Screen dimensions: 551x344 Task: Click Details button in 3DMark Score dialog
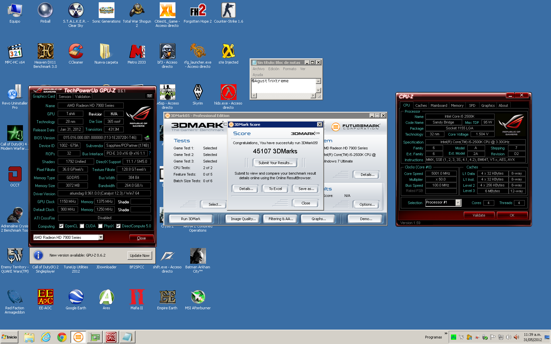246,189
